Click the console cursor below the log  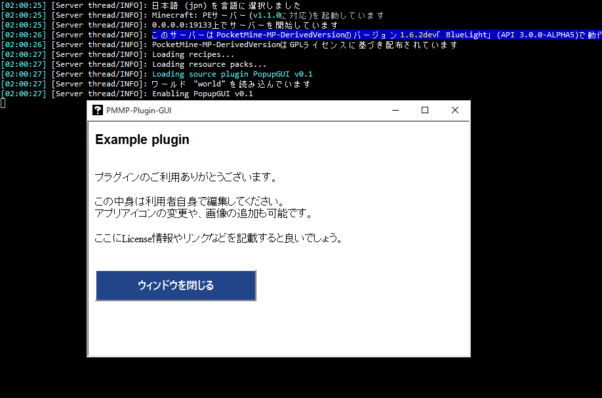pyautogui.click(x=3, y=103)
